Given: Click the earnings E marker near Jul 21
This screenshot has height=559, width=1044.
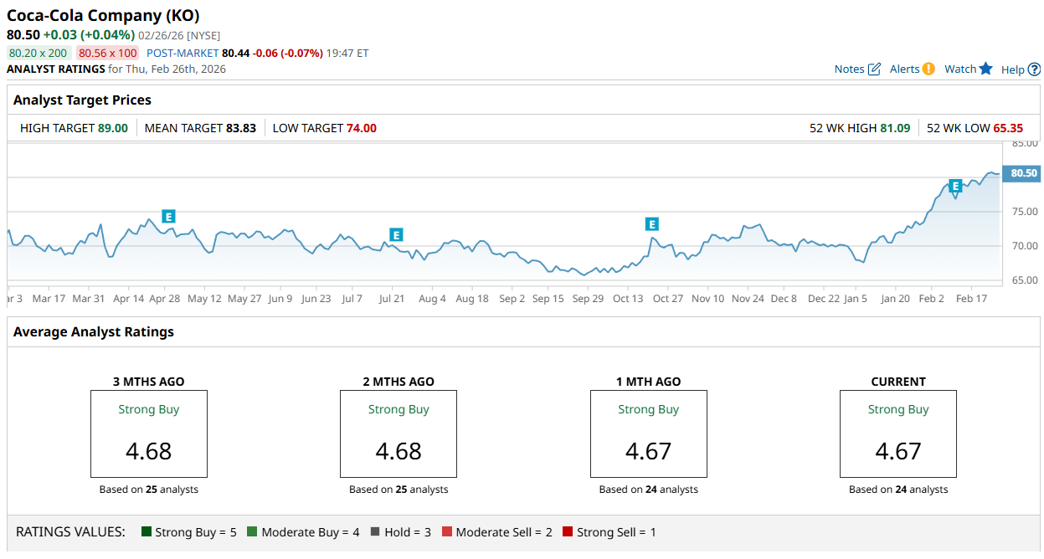Looking at the screenshot, I should coord(396,234).
